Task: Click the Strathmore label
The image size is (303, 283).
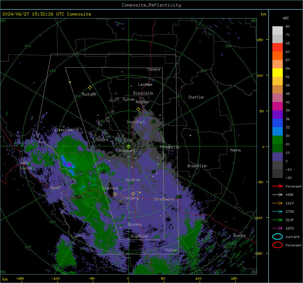Action: [x=164, y=199]
